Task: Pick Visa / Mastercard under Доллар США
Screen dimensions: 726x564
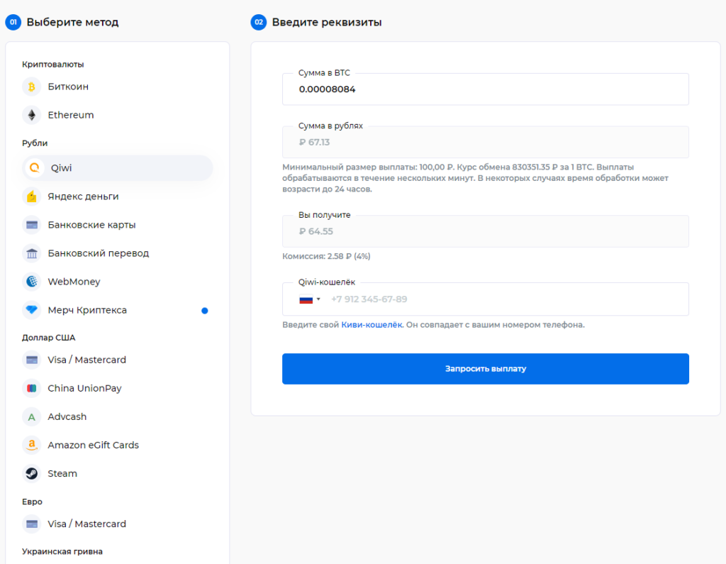Action: [86, 360]
